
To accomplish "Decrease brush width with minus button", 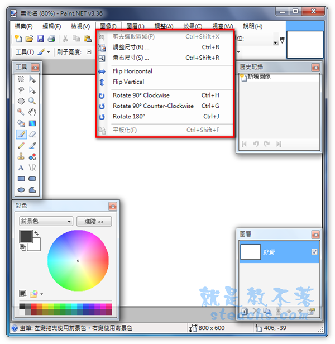I will point(89,52).
